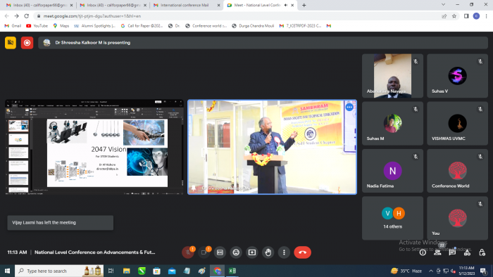Expand the 14 others participant tile

392,218
